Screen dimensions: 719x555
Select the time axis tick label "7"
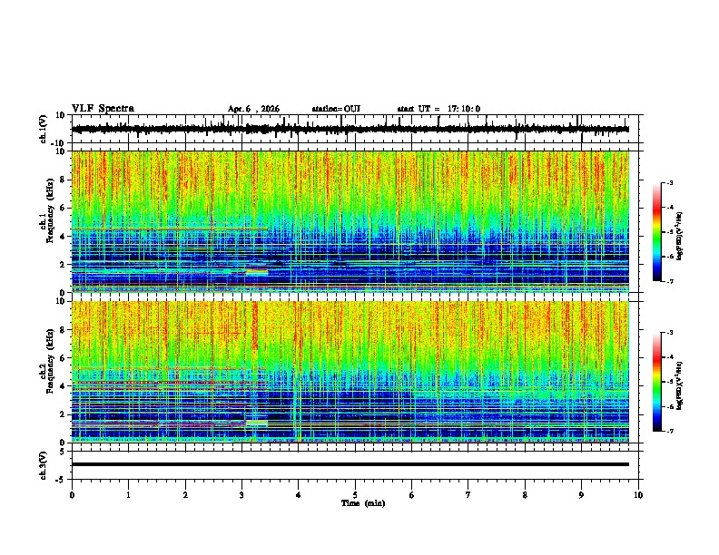point(468,495)
